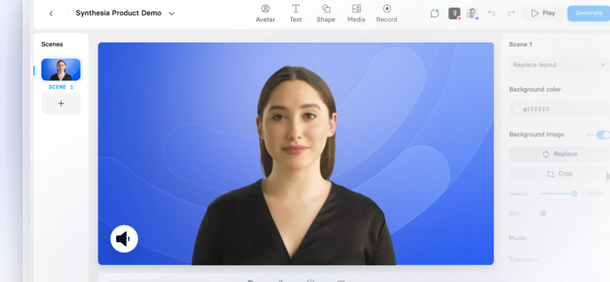Image resolution: width=610 pixels, height=282 pixels.
Task: Click the #FFFFFF background color swatch
Action: coord(517,110)
